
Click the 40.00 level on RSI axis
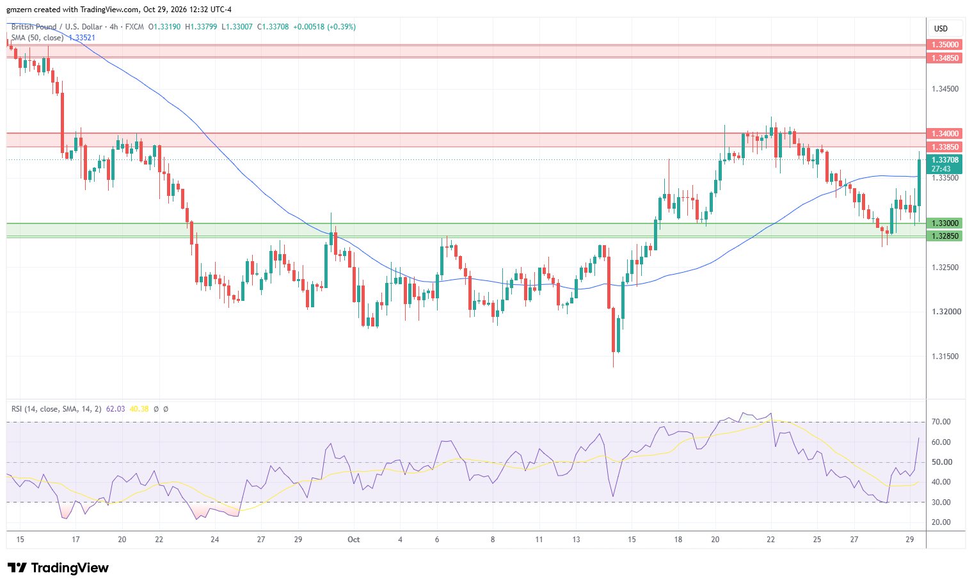point(941,482)
